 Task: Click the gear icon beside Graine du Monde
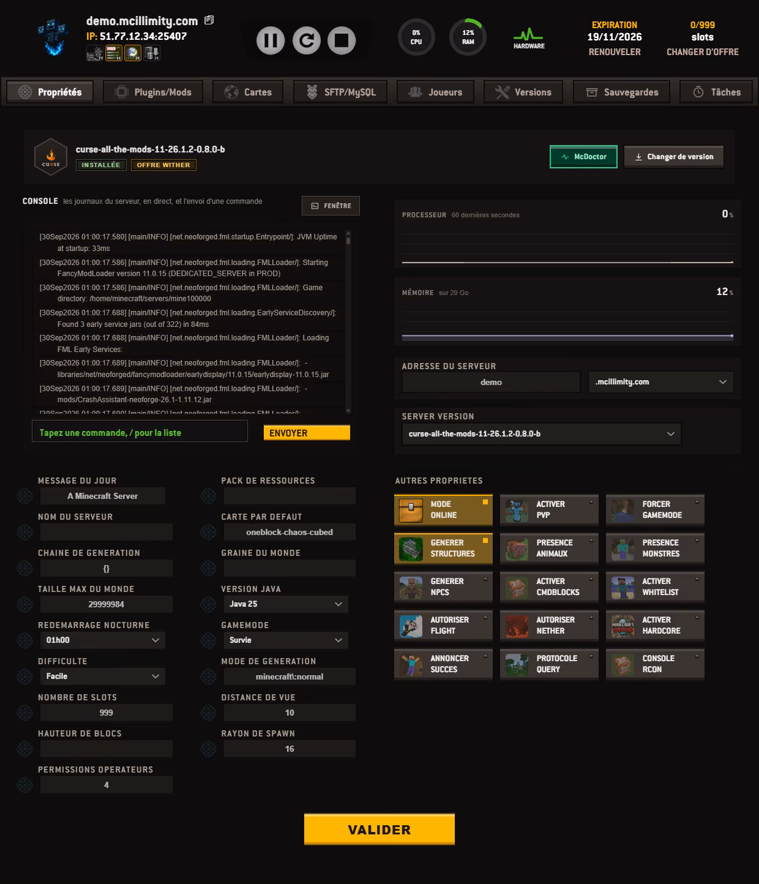pyautogui.click(x=208, y=568)
